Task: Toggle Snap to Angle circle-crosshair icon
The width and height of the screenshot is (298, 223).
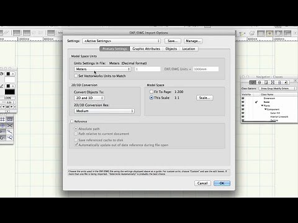Action: point(2,125)
